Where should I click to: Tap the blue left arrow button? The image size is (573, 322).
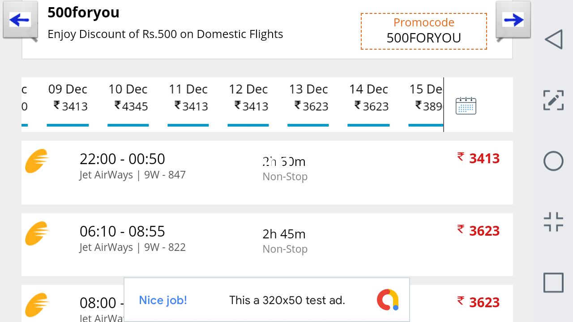click(x=20, y=20)
